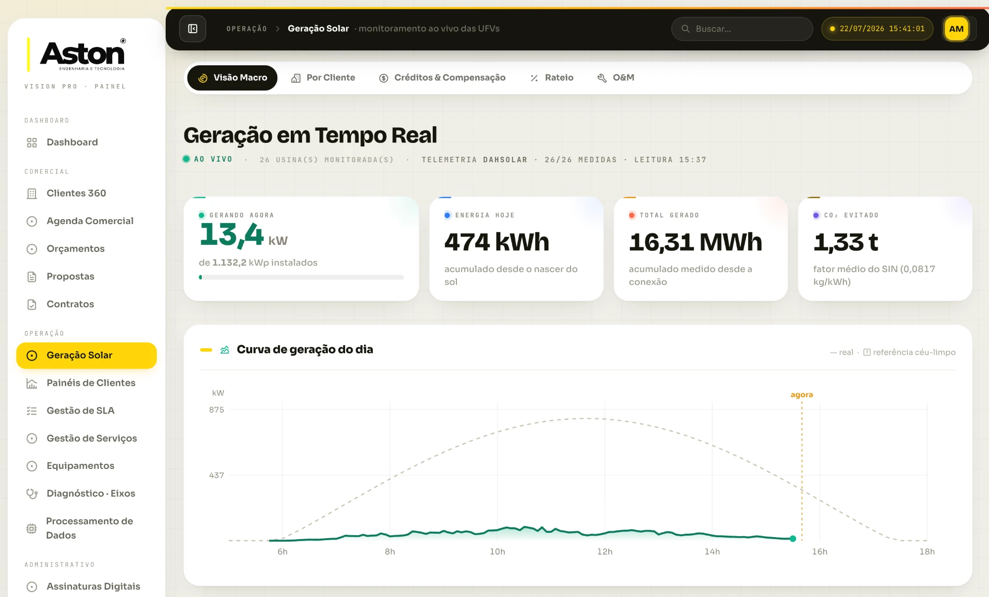The height and width of the screenshot is (597, 989).
Task: Click the Clientes 360 building icon
Action: click(32, 193)
